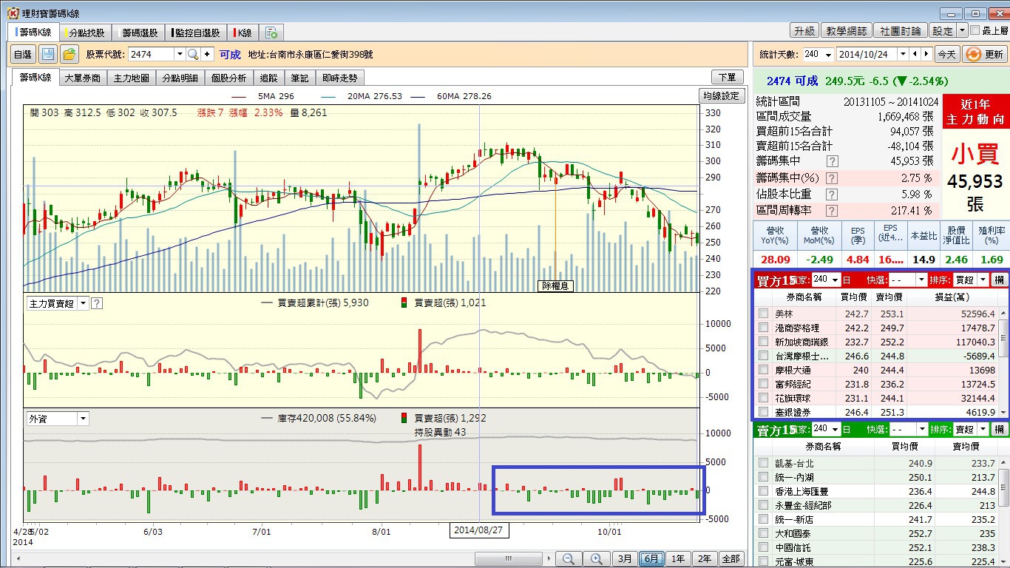Click help icon beside 籌碼集中(%)

point(832,177)
